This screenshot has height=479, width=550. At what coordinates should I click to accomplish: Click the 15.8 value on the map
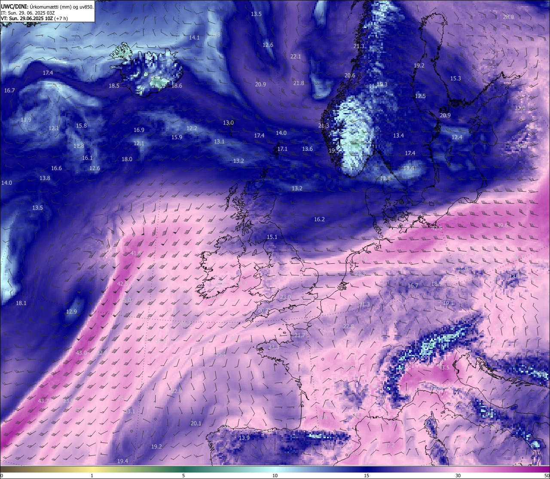(x=81, y=125)
